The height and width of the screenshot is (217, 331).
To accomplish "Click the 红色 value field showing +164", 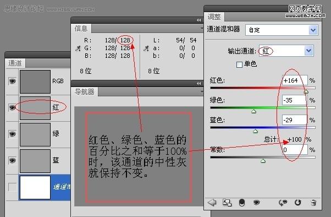I will click(295, 80).
